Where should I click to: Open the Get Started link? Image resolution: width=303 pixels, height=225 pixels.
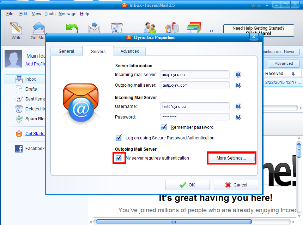pos(35,134)
